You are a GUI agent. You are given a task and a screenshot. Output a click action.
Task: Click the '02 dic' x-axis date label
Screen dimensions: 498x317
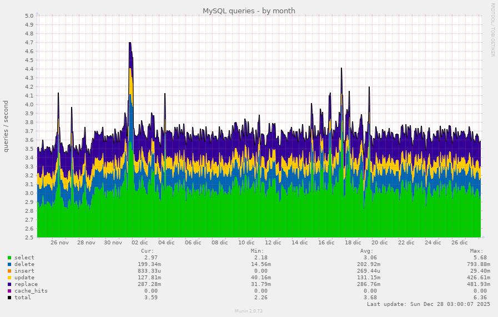[140, 243]
